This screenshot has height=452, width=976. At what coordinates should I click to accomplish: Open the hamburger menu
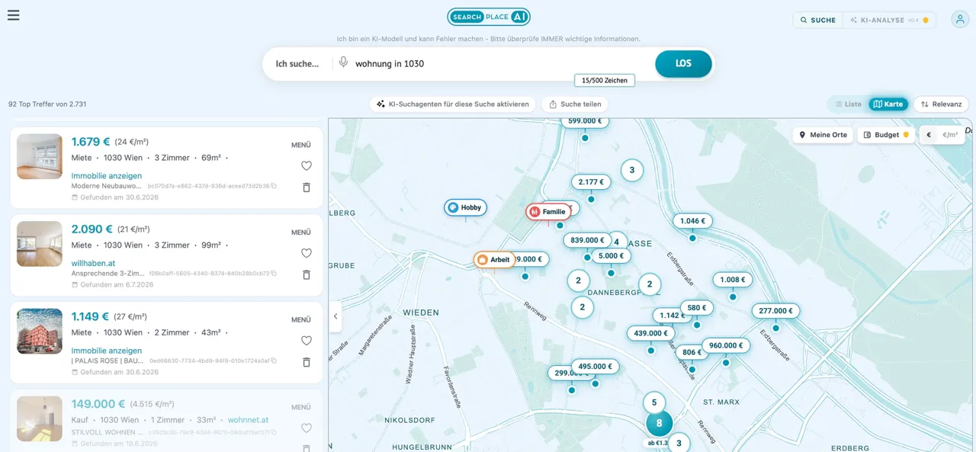click(x=13, y=15)
